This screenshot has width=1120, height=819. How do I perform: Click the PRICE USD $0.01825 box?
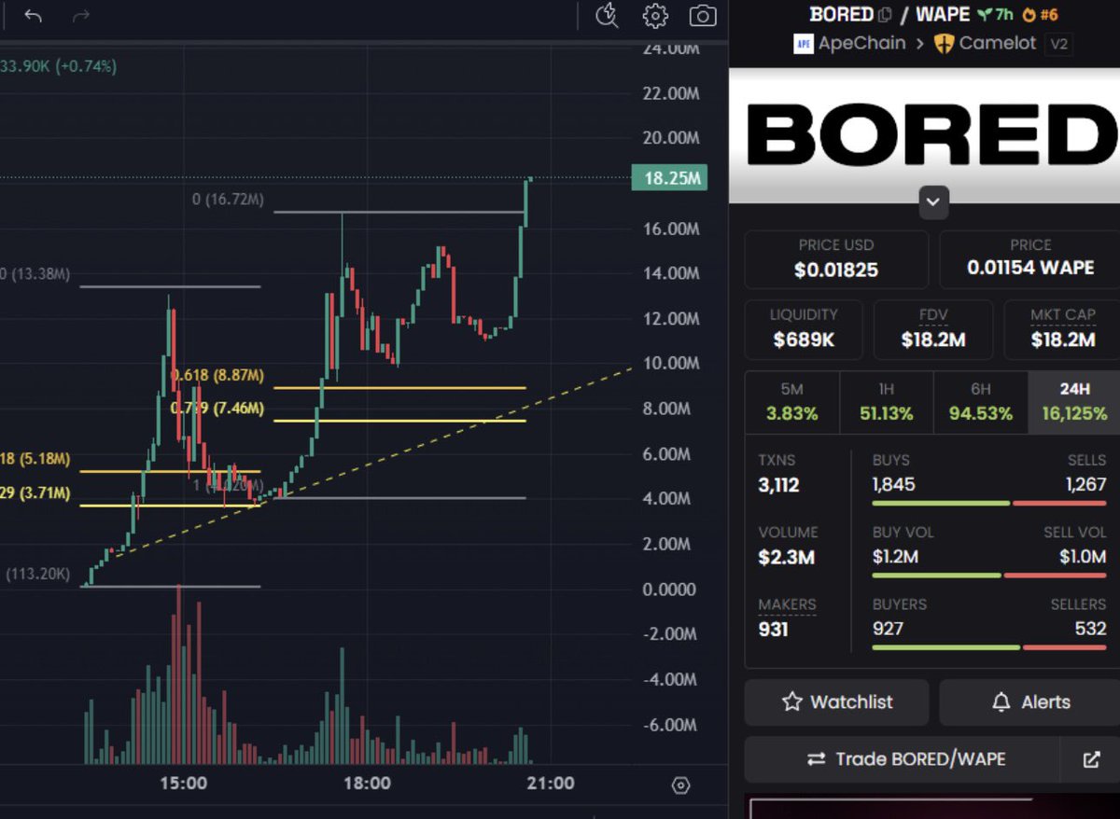(x=836, y=259)
